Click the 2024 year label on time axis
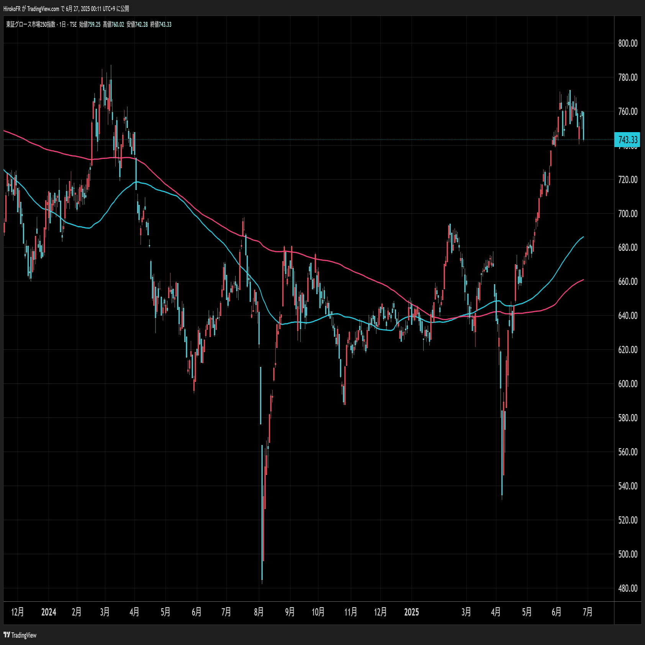Viewport: 645px width, 645px height. click(x=49, y=612)
